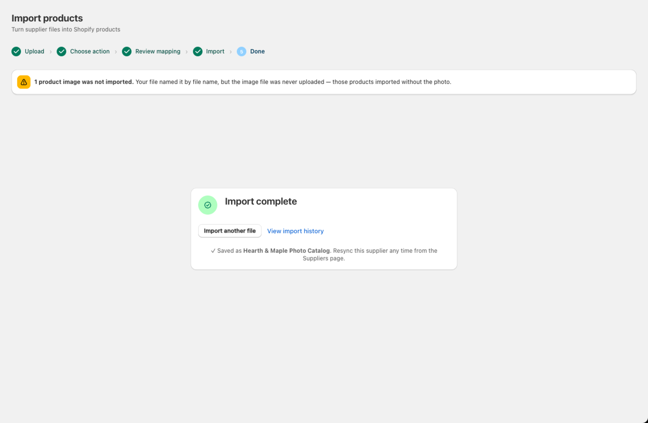This screenshot has height=423, width=648.
Task: Click the '1 product image was not imported.' warning text
Action: tap(84, 82)
